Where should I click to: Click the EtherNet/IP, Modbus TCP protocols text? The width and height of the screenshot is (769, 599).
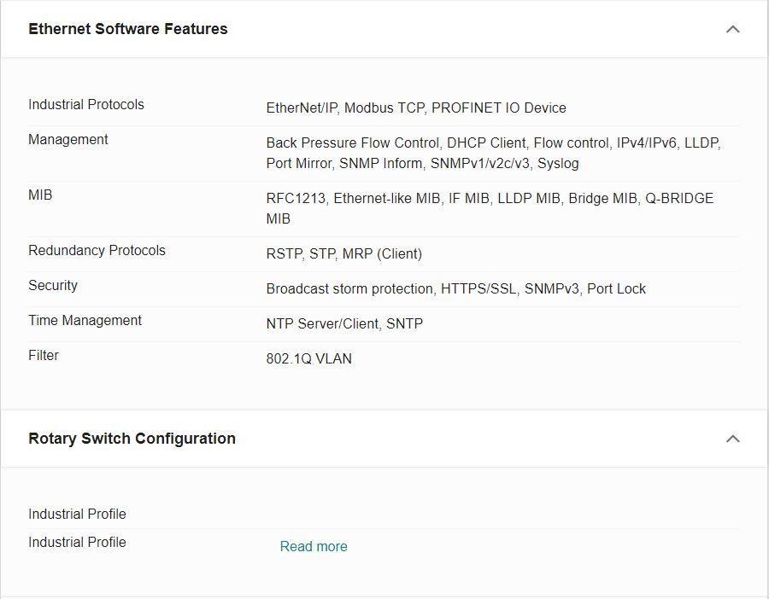click(416, 108)
